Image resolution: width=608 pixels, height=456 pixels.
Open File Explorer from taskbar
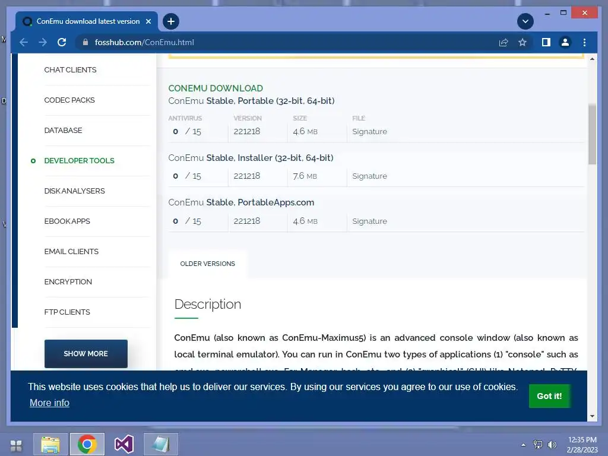(x=50, y=444)
